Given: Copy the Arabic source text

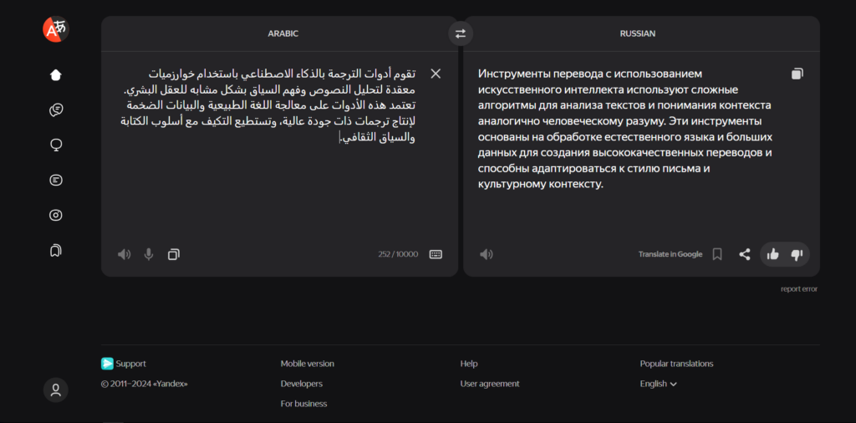Looking at the screenshot, I should pos(174,254).
